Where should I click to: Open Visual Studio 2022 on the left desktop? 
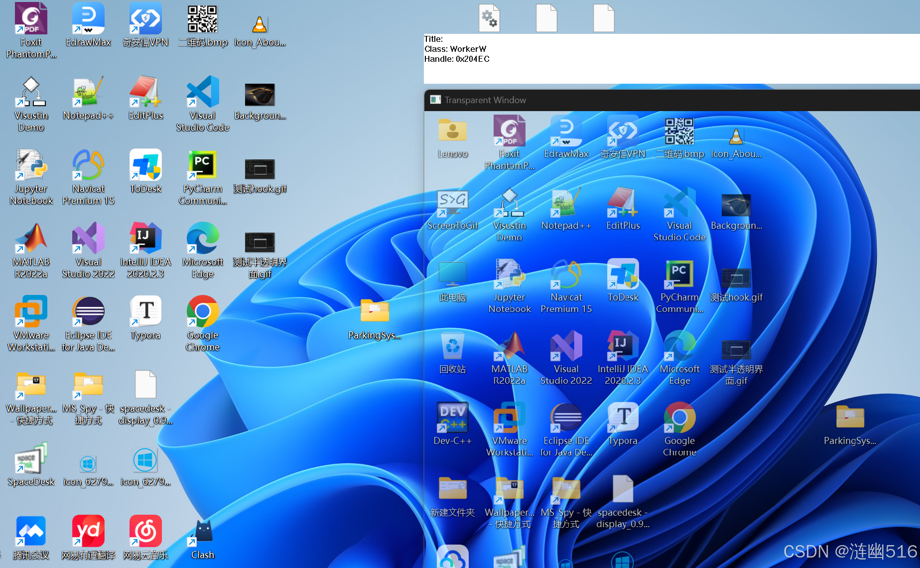pos(88,250)
